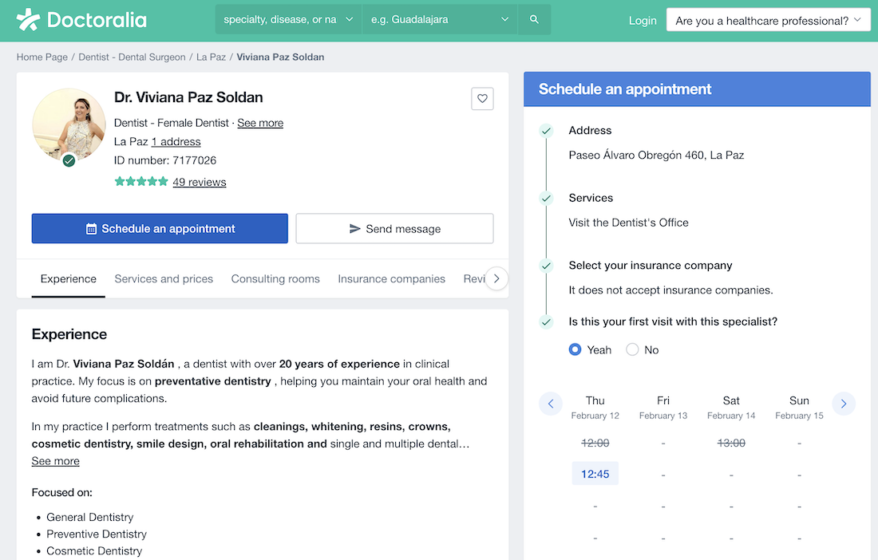
Task: Select "No" for first visit
Action: [x=633, y=349]
